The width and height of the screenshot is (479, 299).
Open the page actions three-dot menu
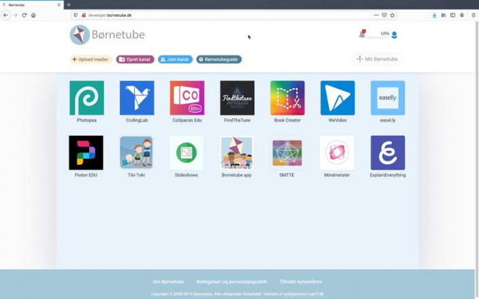[x=376, y=15]
